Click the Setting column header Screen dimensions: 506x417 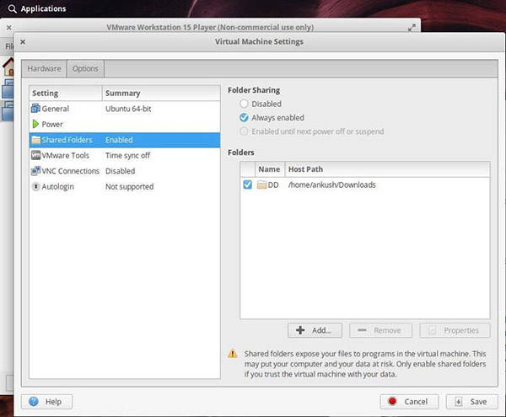66,94
